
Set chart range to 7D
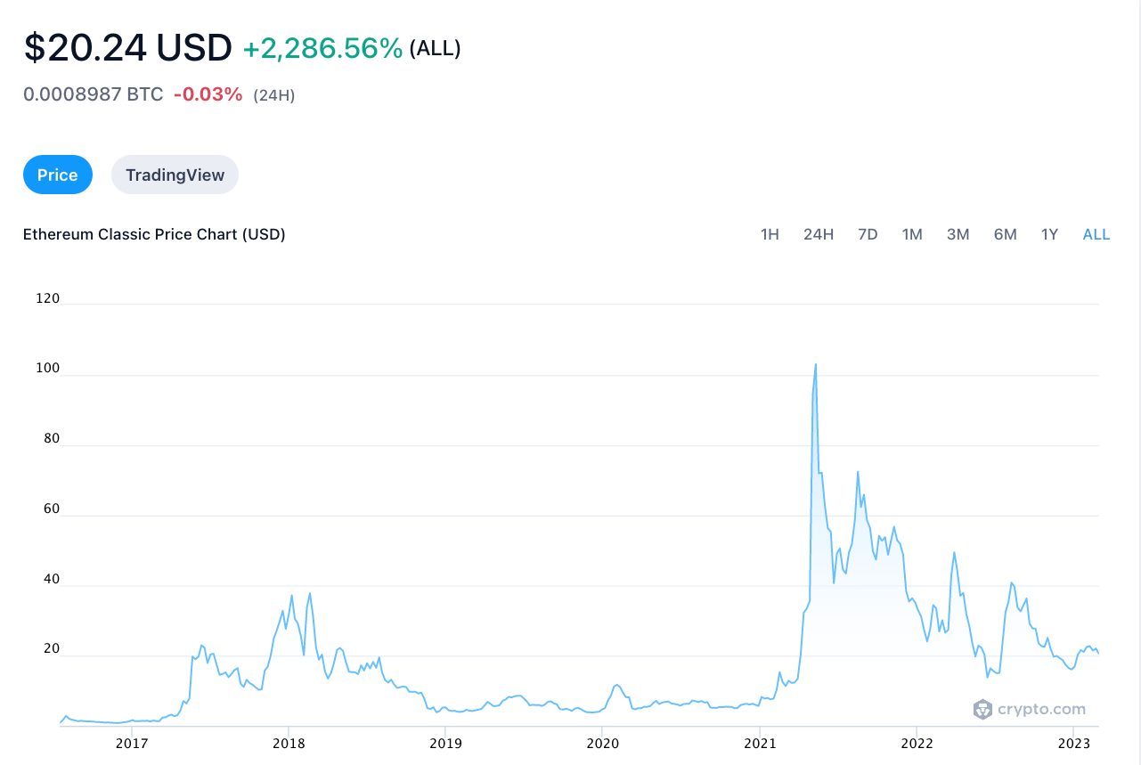point(868,234)
